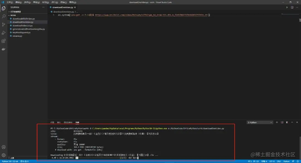Click the bilibili URL in the code
The image size is (301, 163).
151,15
